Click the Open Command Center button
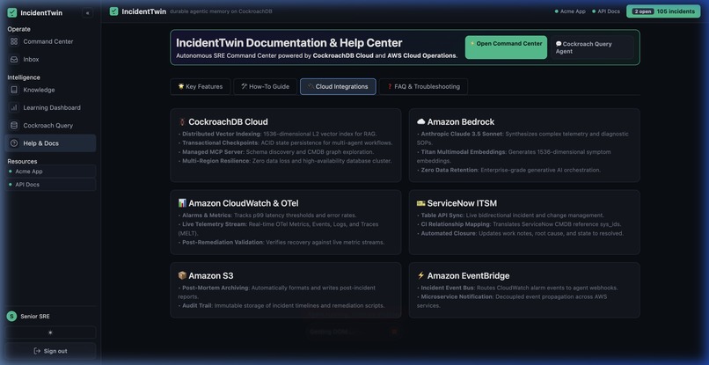 pos(506,47)
